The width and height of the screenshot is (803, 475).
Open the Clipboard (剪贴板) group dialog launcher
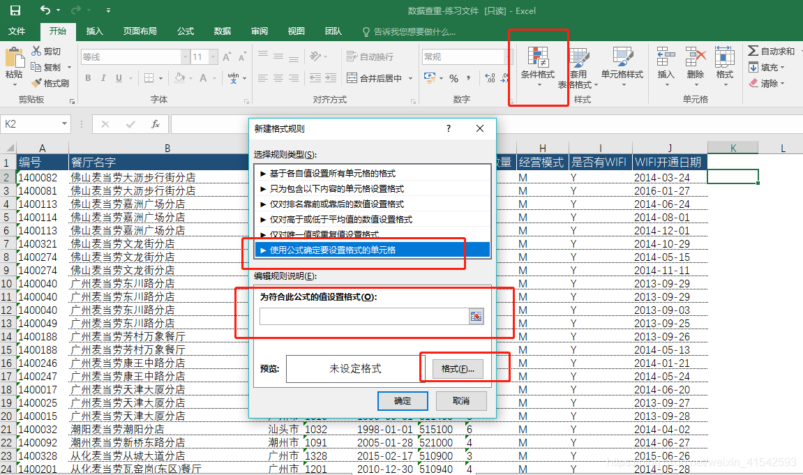click(x=73, y=101)
